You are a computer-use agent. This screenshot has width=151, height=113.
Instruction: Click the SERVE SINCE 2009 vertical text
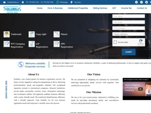pyautogui.click(x=6, y=90)
